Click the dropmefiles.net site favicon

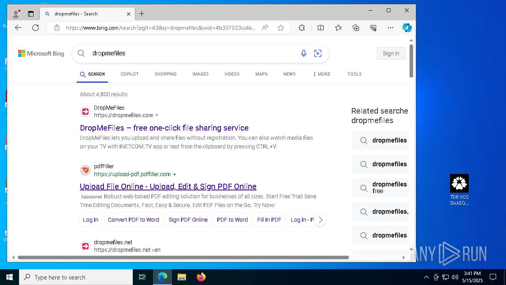(x=85, y=246)
